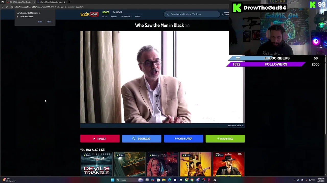This screenshot has width=327, height=183.
Task: Open Discord from the taskbar
Action: coord(197,180)
